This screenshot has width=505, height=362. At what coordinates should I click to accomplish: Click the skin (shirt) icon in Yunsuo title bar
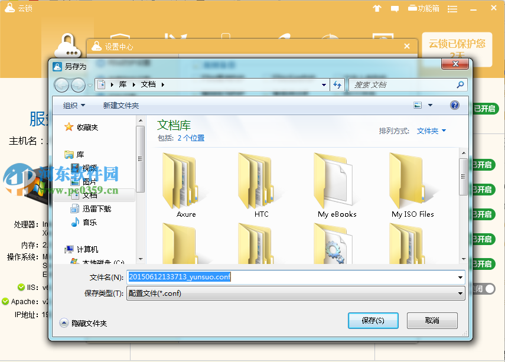[x=377, y=8]
